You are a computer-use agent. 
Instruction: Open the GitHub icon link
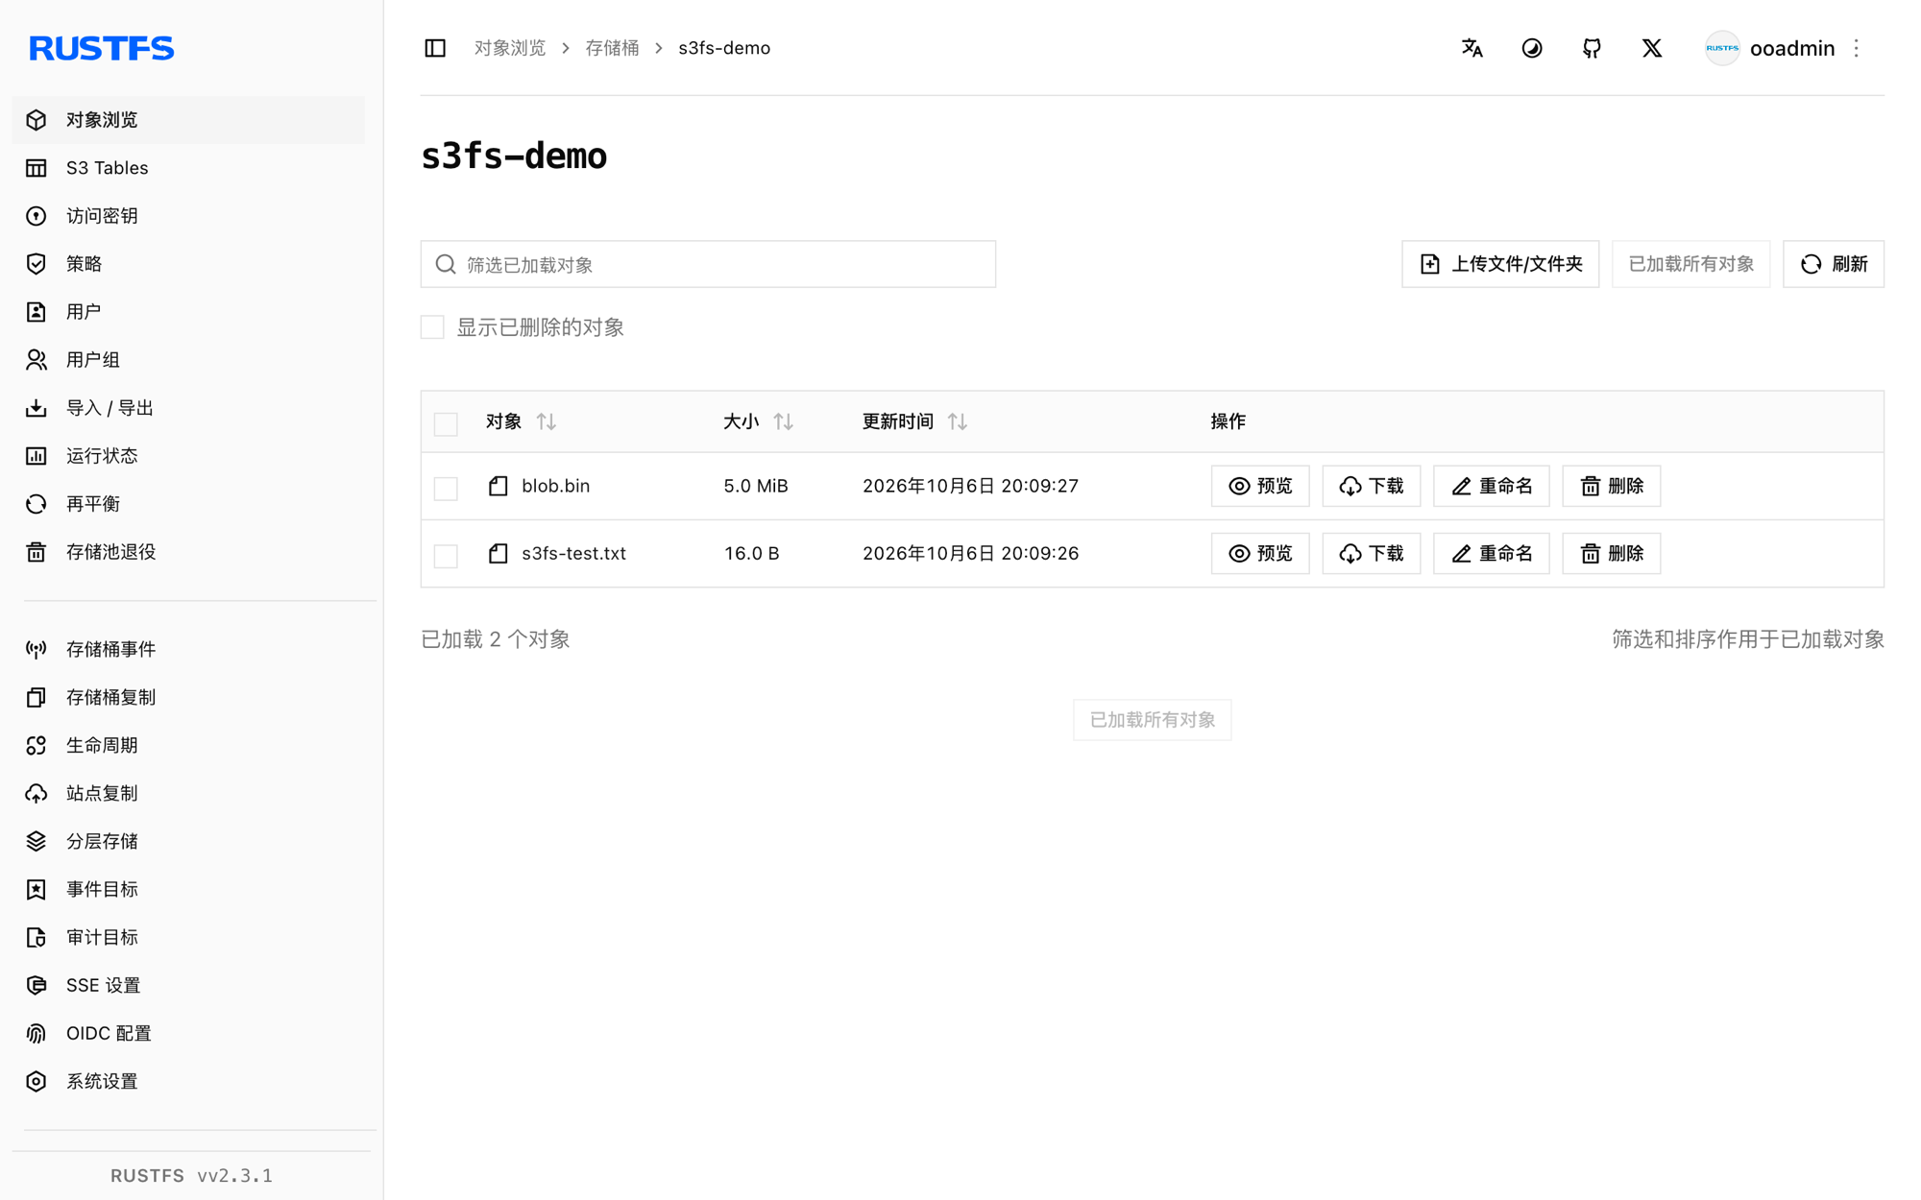coord(1592,48)
